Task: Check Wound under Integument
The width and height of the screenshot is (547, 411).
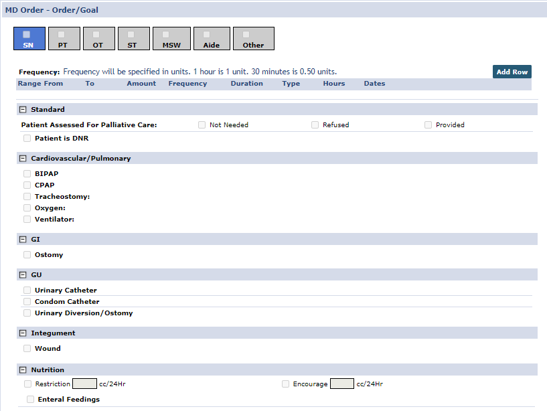Action: 27,348
